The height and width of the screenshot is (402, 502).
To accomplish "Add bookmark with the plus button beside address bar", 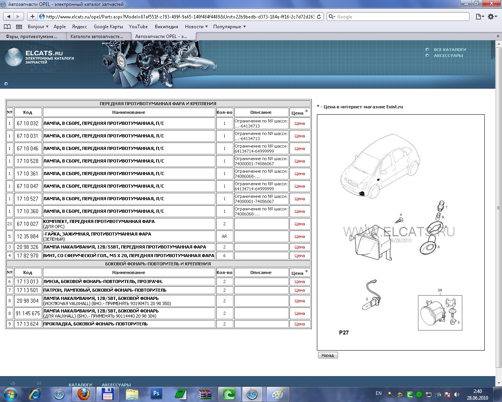I will click(x=32, y=16).
